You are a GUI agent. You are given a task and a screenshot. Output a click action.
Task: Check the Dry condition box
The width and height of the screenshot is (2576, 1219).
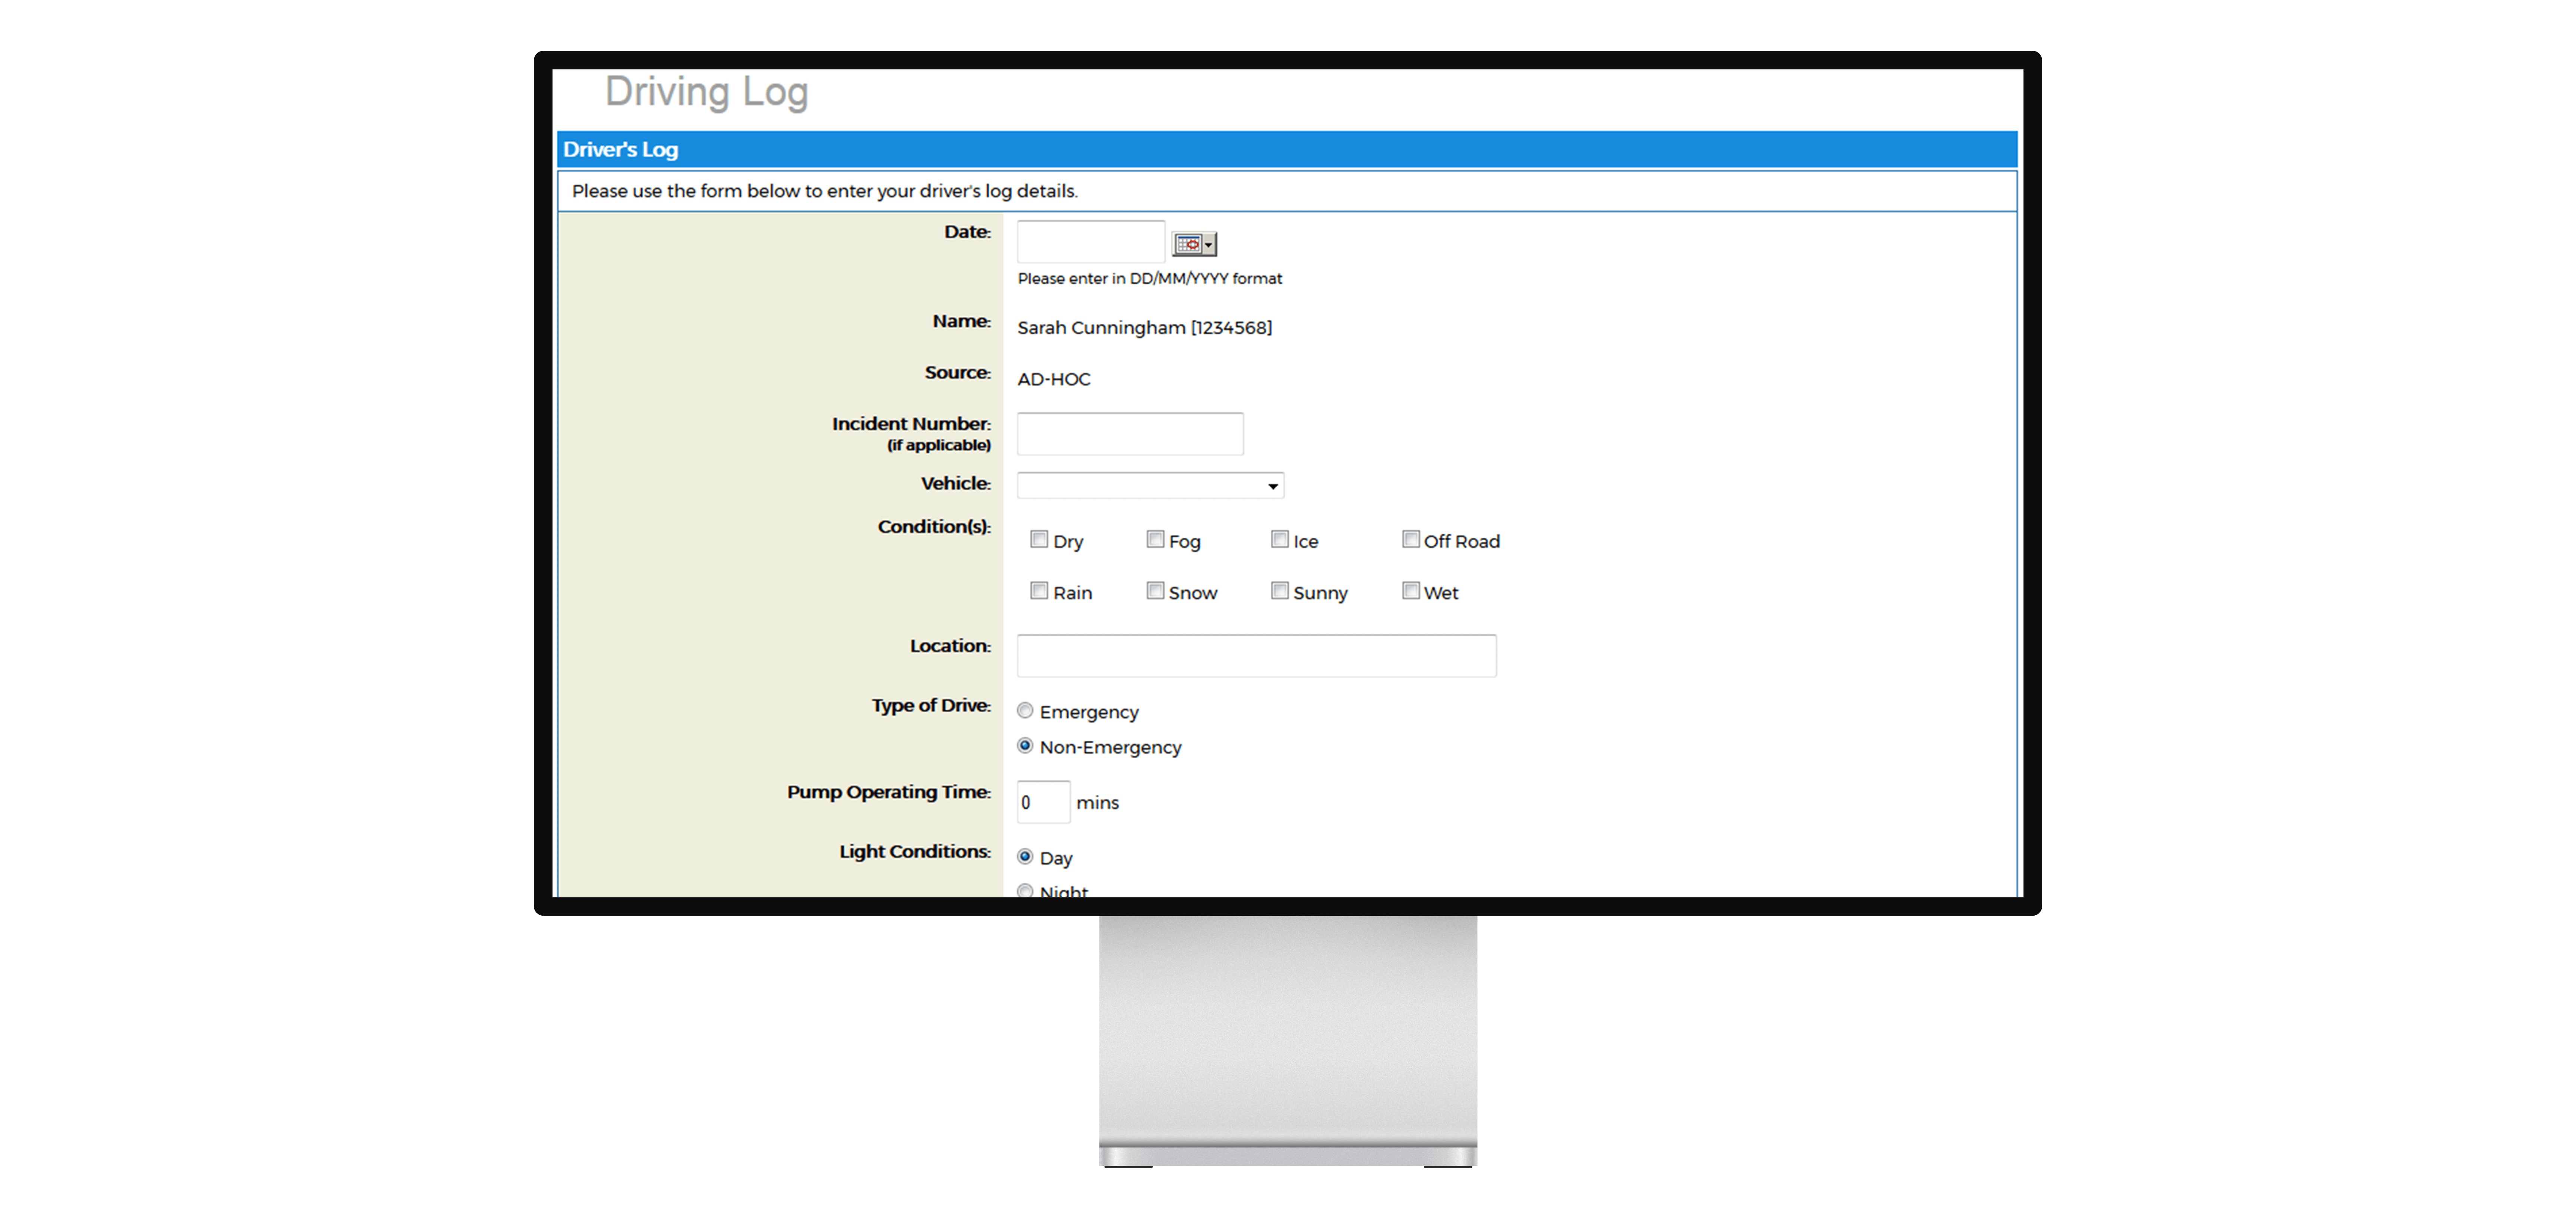(x=1039, y=540)
